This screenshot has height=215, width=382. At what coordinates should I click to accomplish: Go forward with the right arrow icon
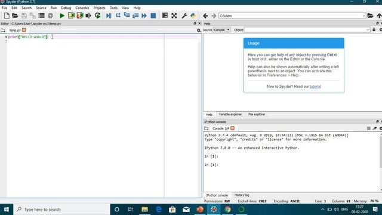(214, 16)
